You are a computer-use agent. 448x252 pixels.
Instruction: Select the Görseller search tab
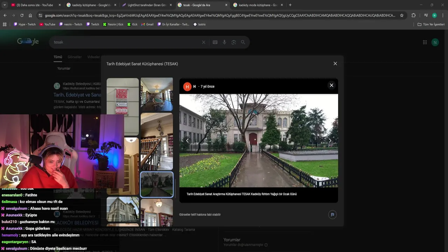tap(75, 57)
